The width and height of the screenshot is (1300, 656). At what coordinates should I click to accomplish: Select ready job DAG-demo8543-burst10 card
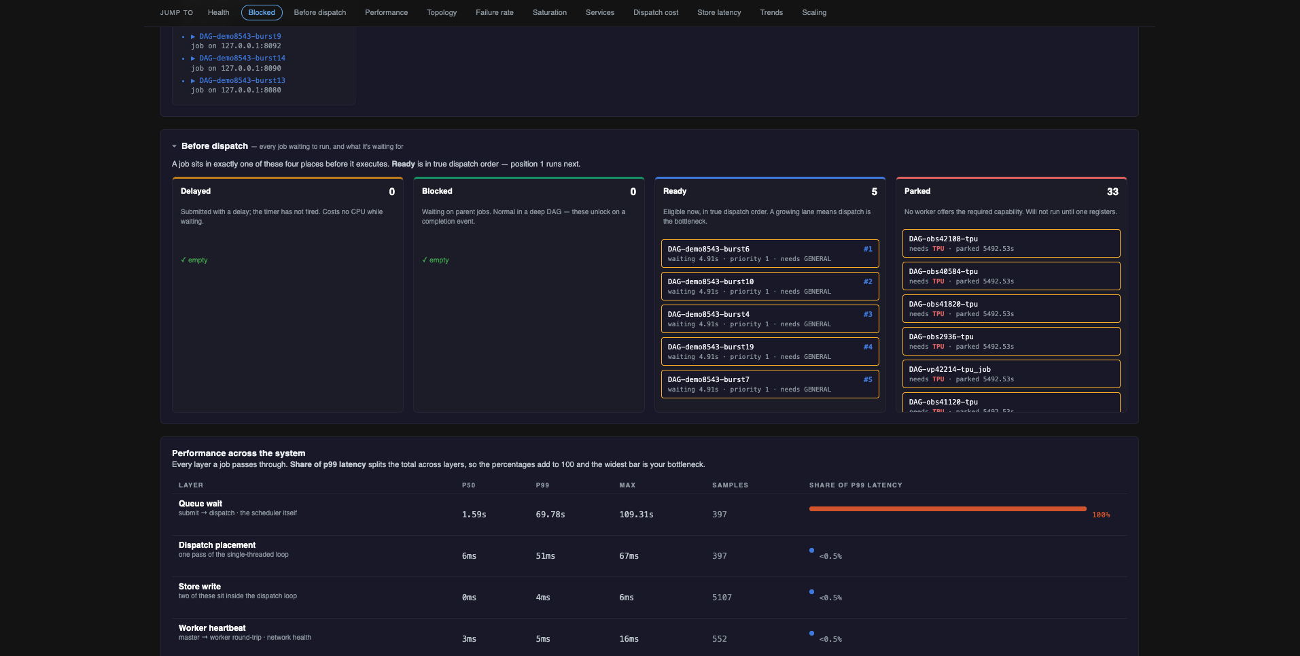(x=770, y=286)
